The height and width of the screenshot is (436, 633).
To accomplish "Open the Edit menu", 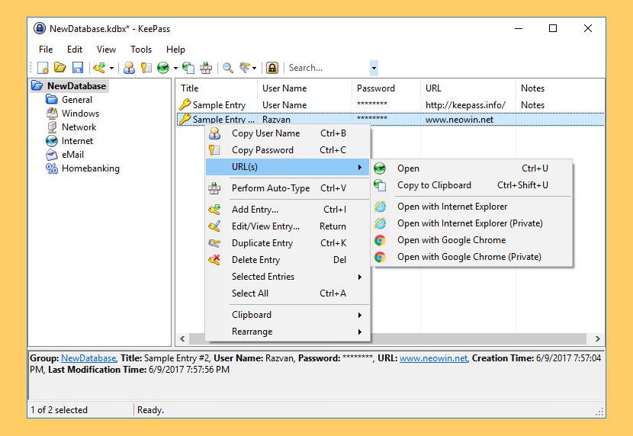I will 75,50.
